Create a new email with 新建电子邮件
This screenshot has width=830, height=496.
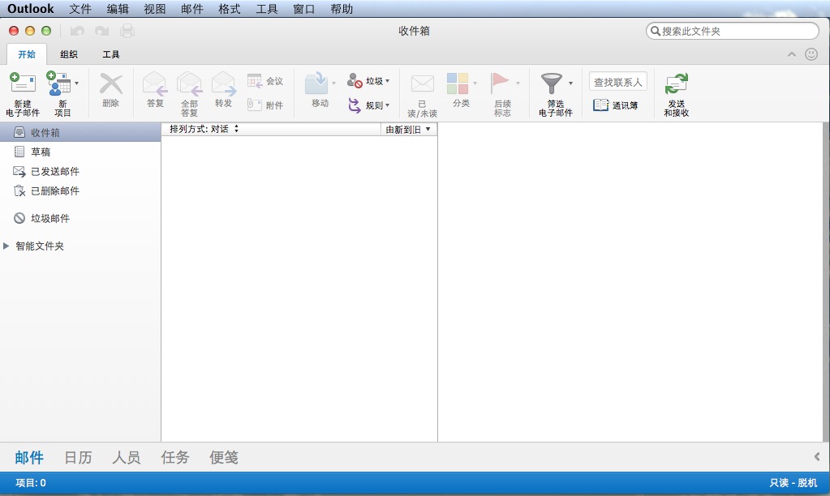(x=23, y=94)
